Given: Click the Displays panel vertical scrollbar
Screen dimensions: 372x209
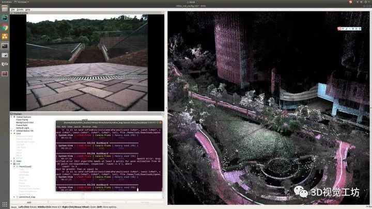Looking at the screenshot, I should tap(163, 156).
